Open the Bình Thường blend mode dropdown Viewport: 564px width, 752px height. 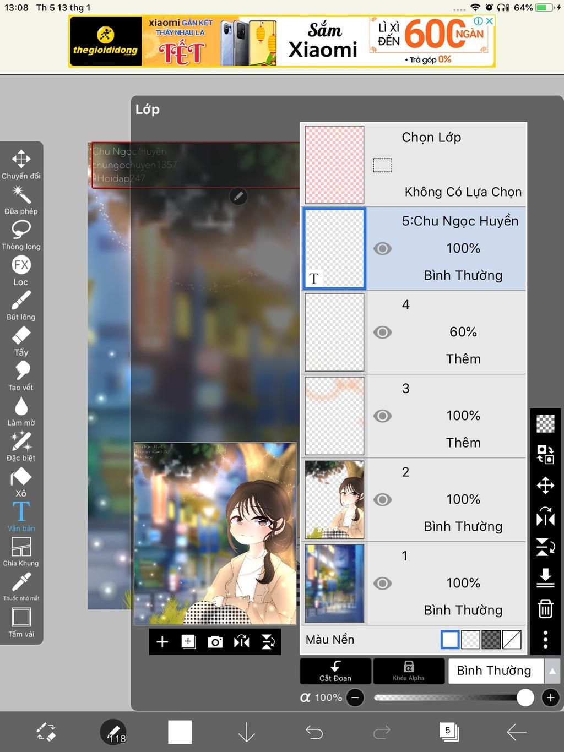[x=496, y=671]
